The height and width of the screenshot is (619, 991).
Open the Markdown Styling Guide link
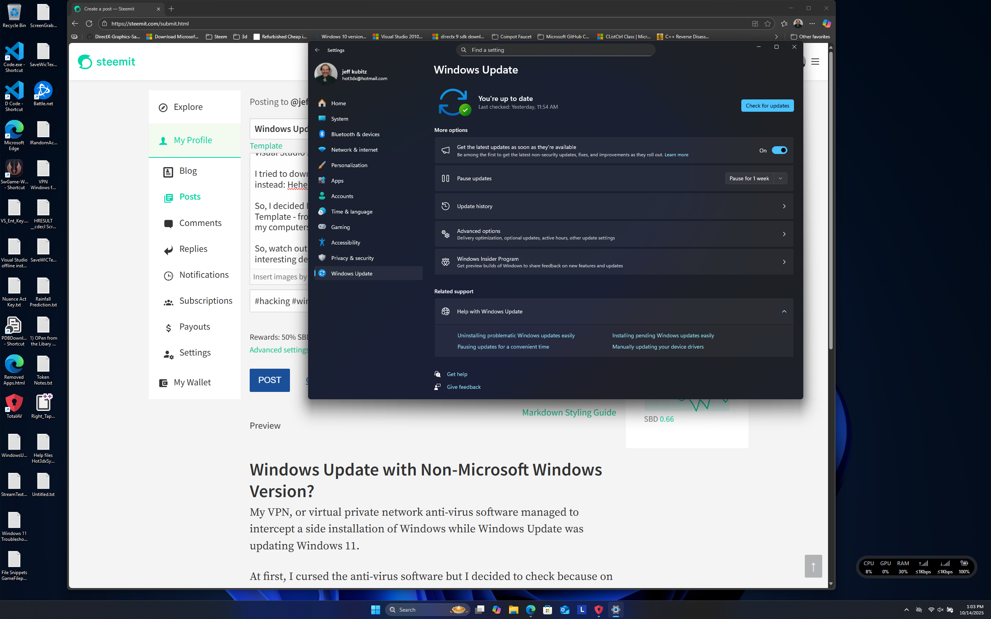coord(569,412)
